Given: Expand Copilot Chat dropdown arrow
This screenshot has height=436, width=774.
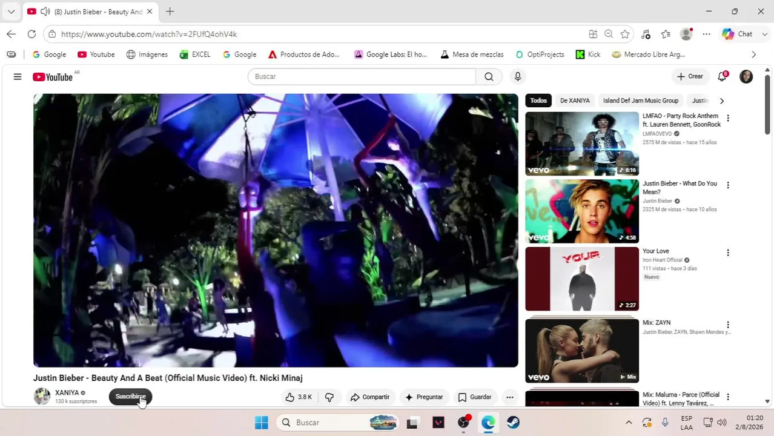Looking at the screenshot, I should tap(766, 35).
